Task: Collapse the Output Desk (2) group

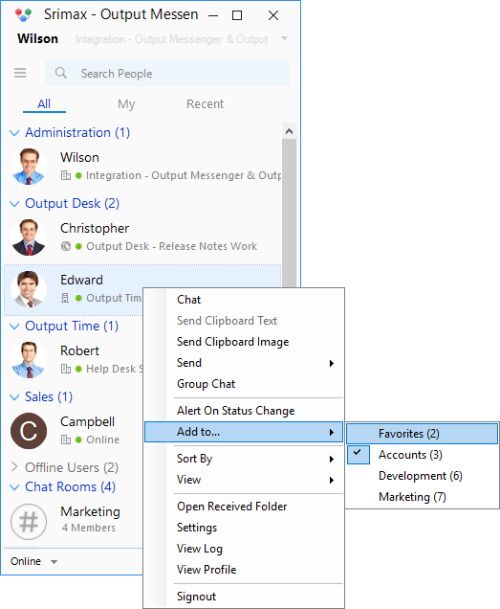Action: click(x=14, y=204)
